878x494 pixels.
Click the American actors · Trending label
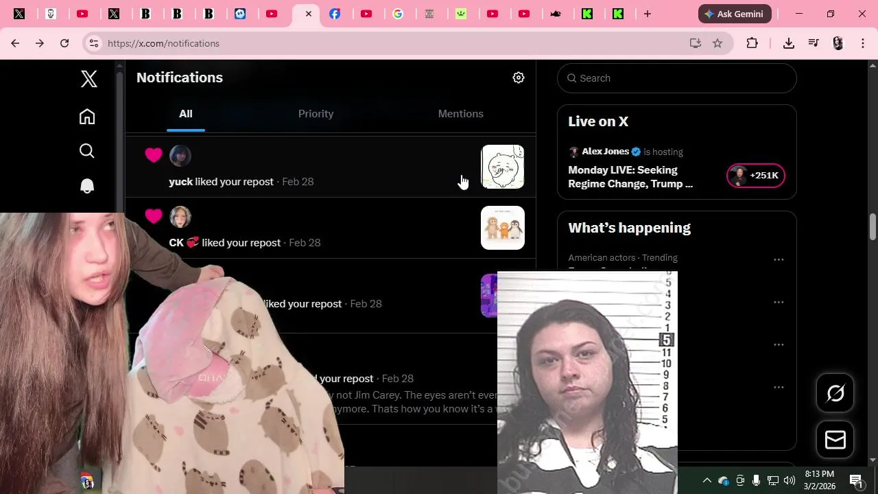(623, 258)
